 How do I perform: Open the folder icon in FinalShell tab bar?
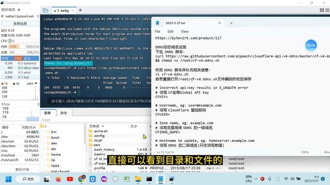(x=45, y=10)
